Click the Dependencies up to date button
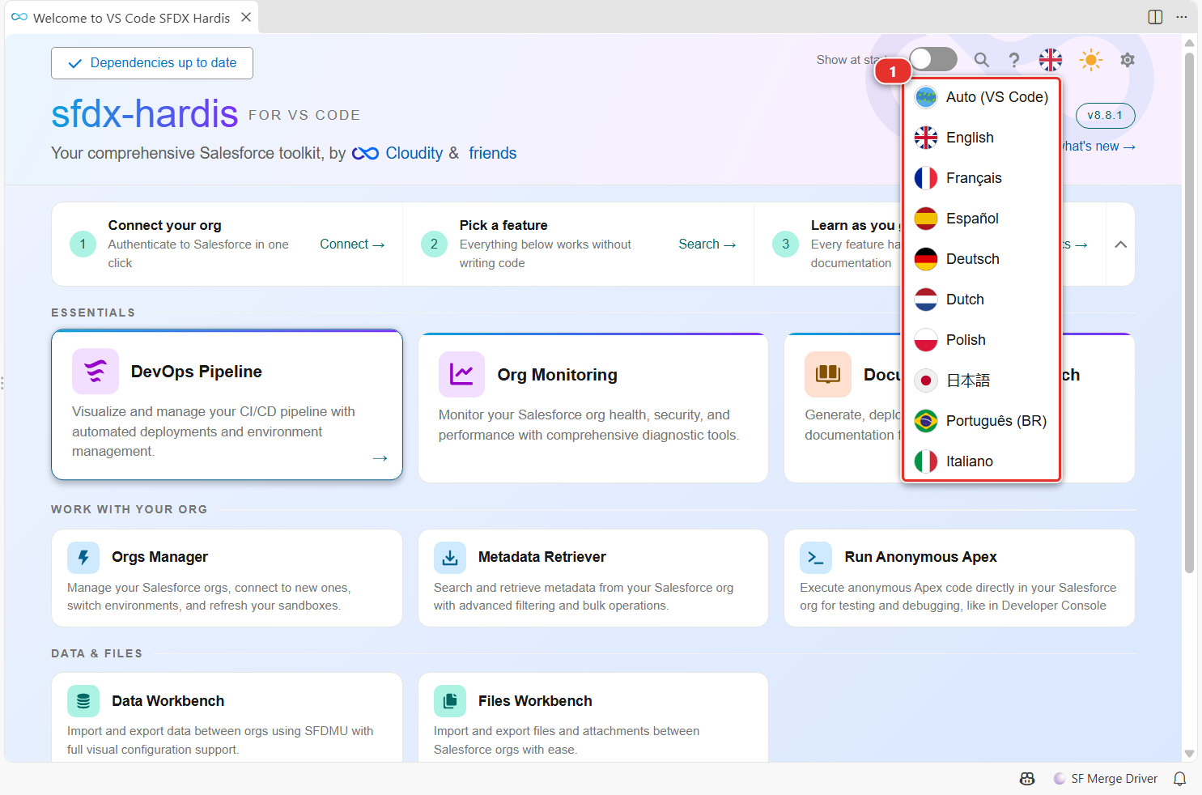This screenshot has height=795, width=1202. point(152,63)
